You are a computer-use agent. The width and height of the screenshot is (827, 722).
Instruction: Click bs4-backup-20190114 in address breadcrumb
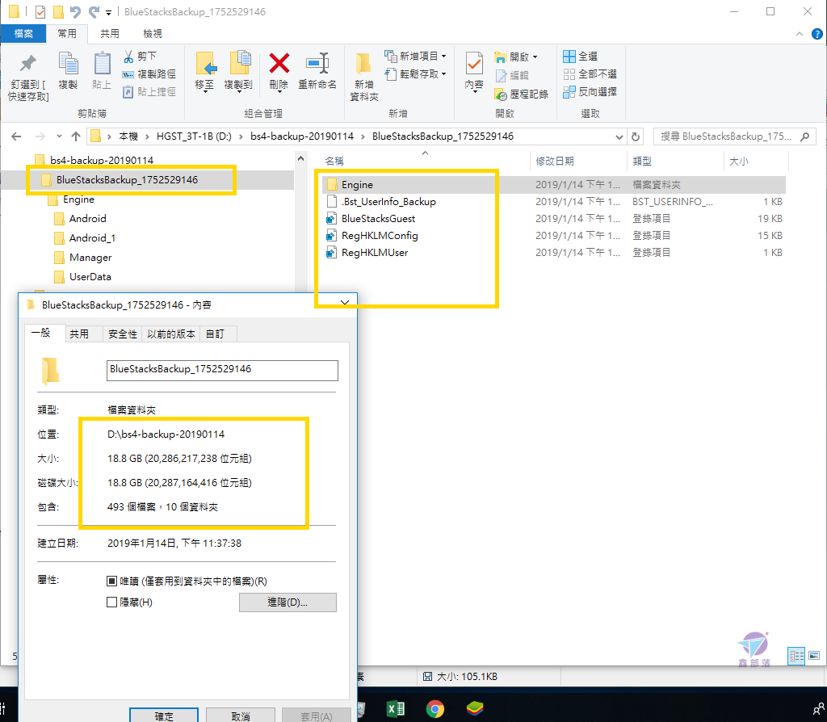302,136
